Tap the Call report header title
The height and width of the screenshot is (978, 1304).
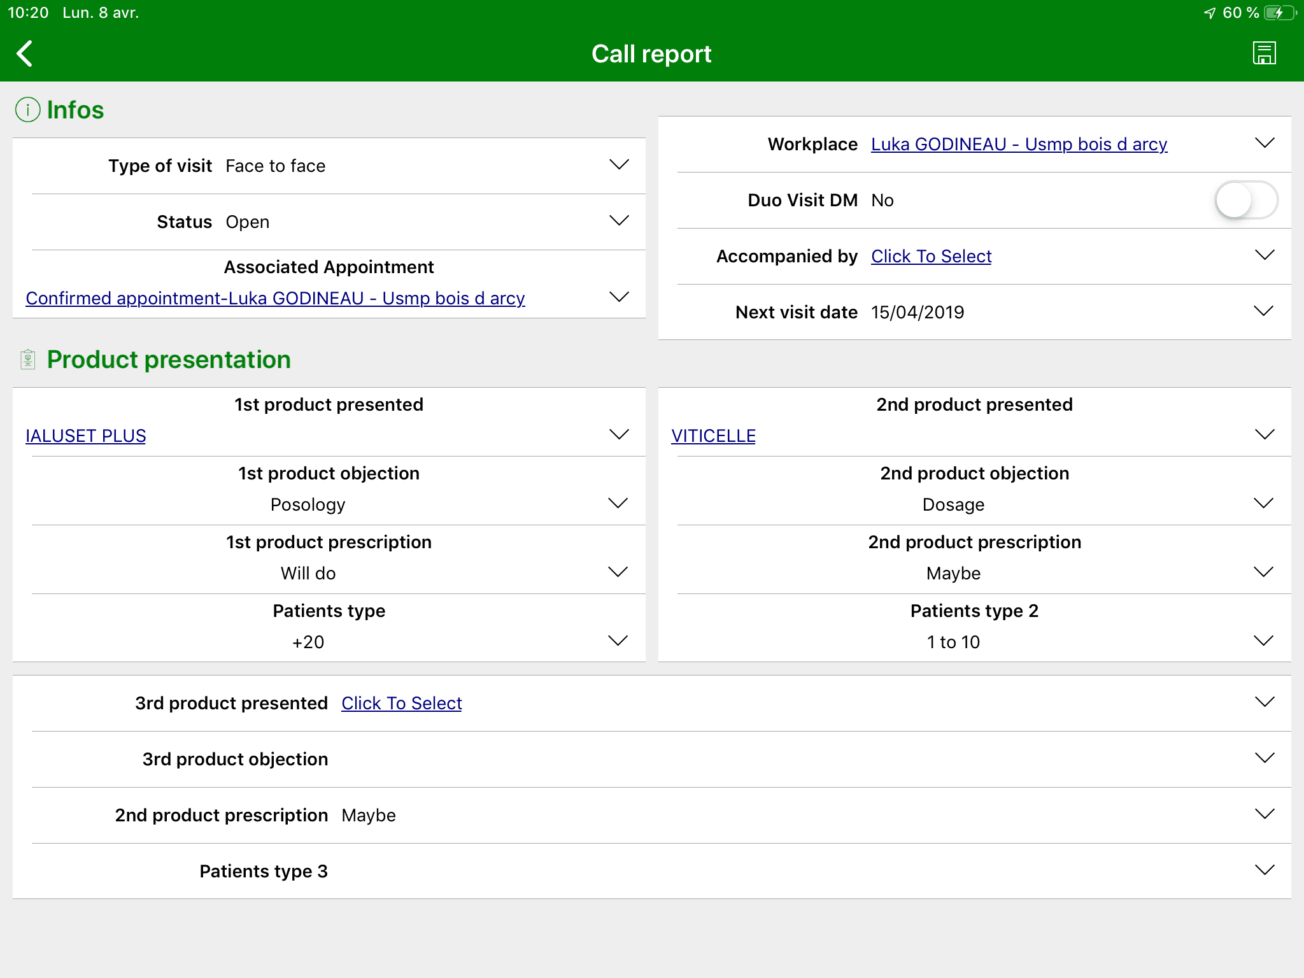pos(651,54)
